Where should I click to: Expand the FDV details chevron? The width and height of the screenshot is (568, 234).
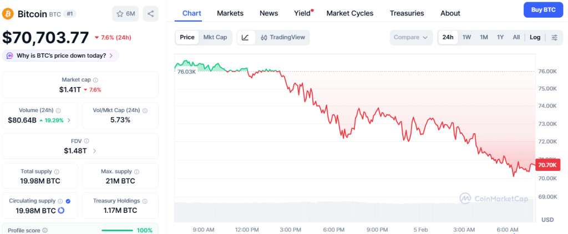[x=94, y=150]
